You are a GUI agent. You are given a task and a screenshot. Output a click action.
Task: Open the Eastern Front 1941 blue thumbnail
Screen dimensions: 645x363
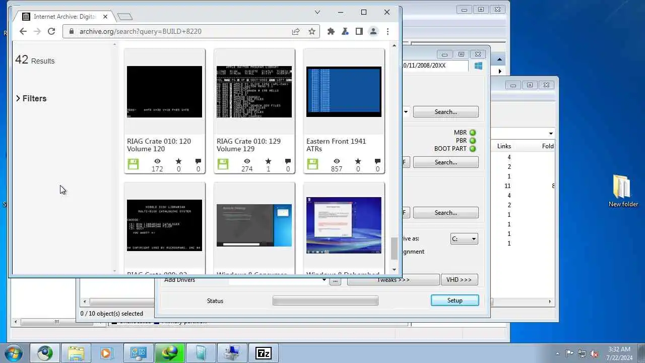344,92
